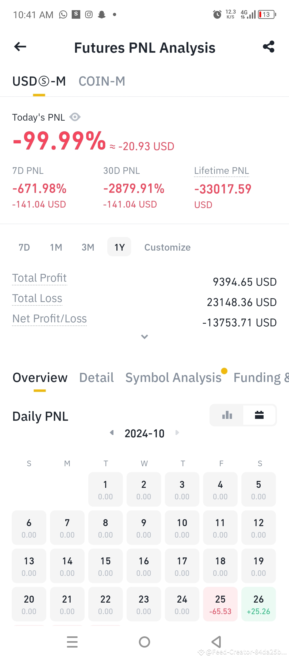The height and width of the screenshot is (658, 289).
Task: Tap Android home circle button
Action: pyautogui.click(x=144, y=642)
